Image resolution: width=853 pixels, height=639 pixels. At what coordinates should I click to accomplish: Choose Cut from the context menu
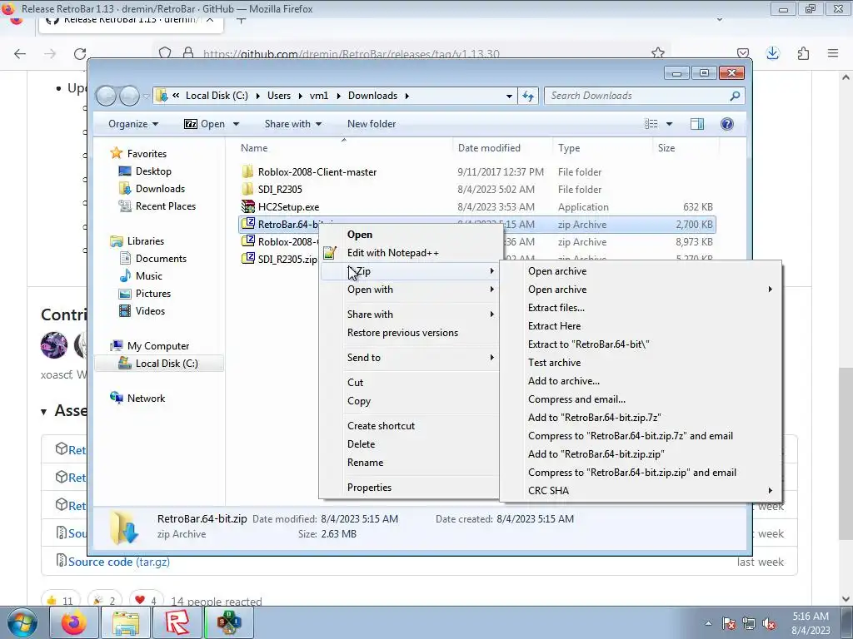click(x=355, y=383)
